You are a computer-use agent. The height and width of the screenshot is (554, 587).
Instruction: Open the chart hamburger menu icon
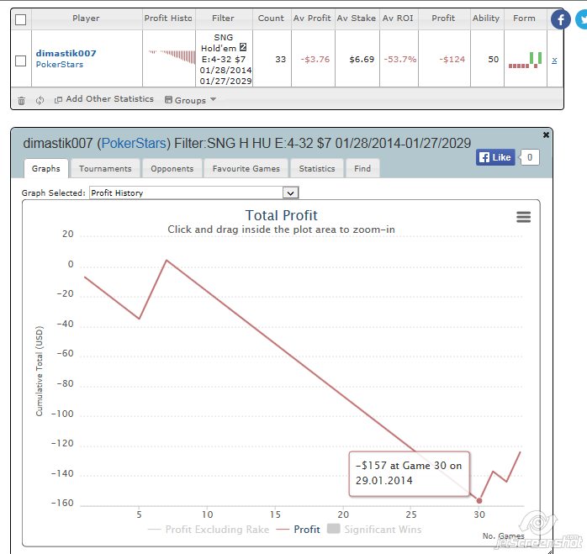tap(523, 217)
